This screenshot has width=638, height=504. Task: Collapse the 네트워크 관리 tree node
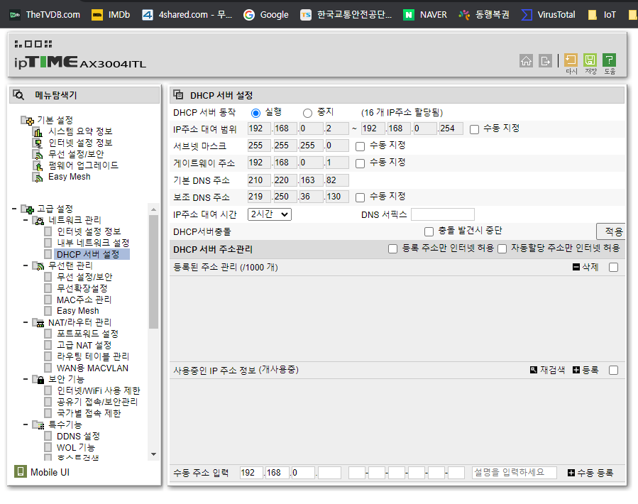pyautogui.click(x=26, y=220)
